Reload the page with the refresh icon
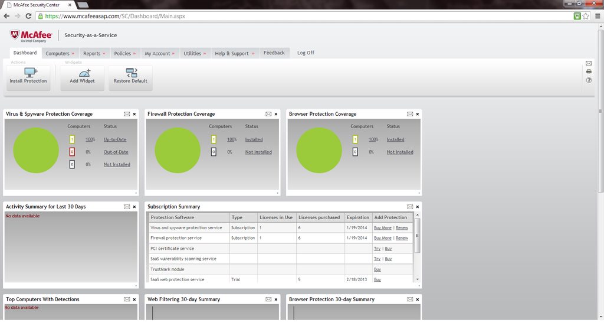The width and height of the screenshot is (604, 329). (28, 16)
